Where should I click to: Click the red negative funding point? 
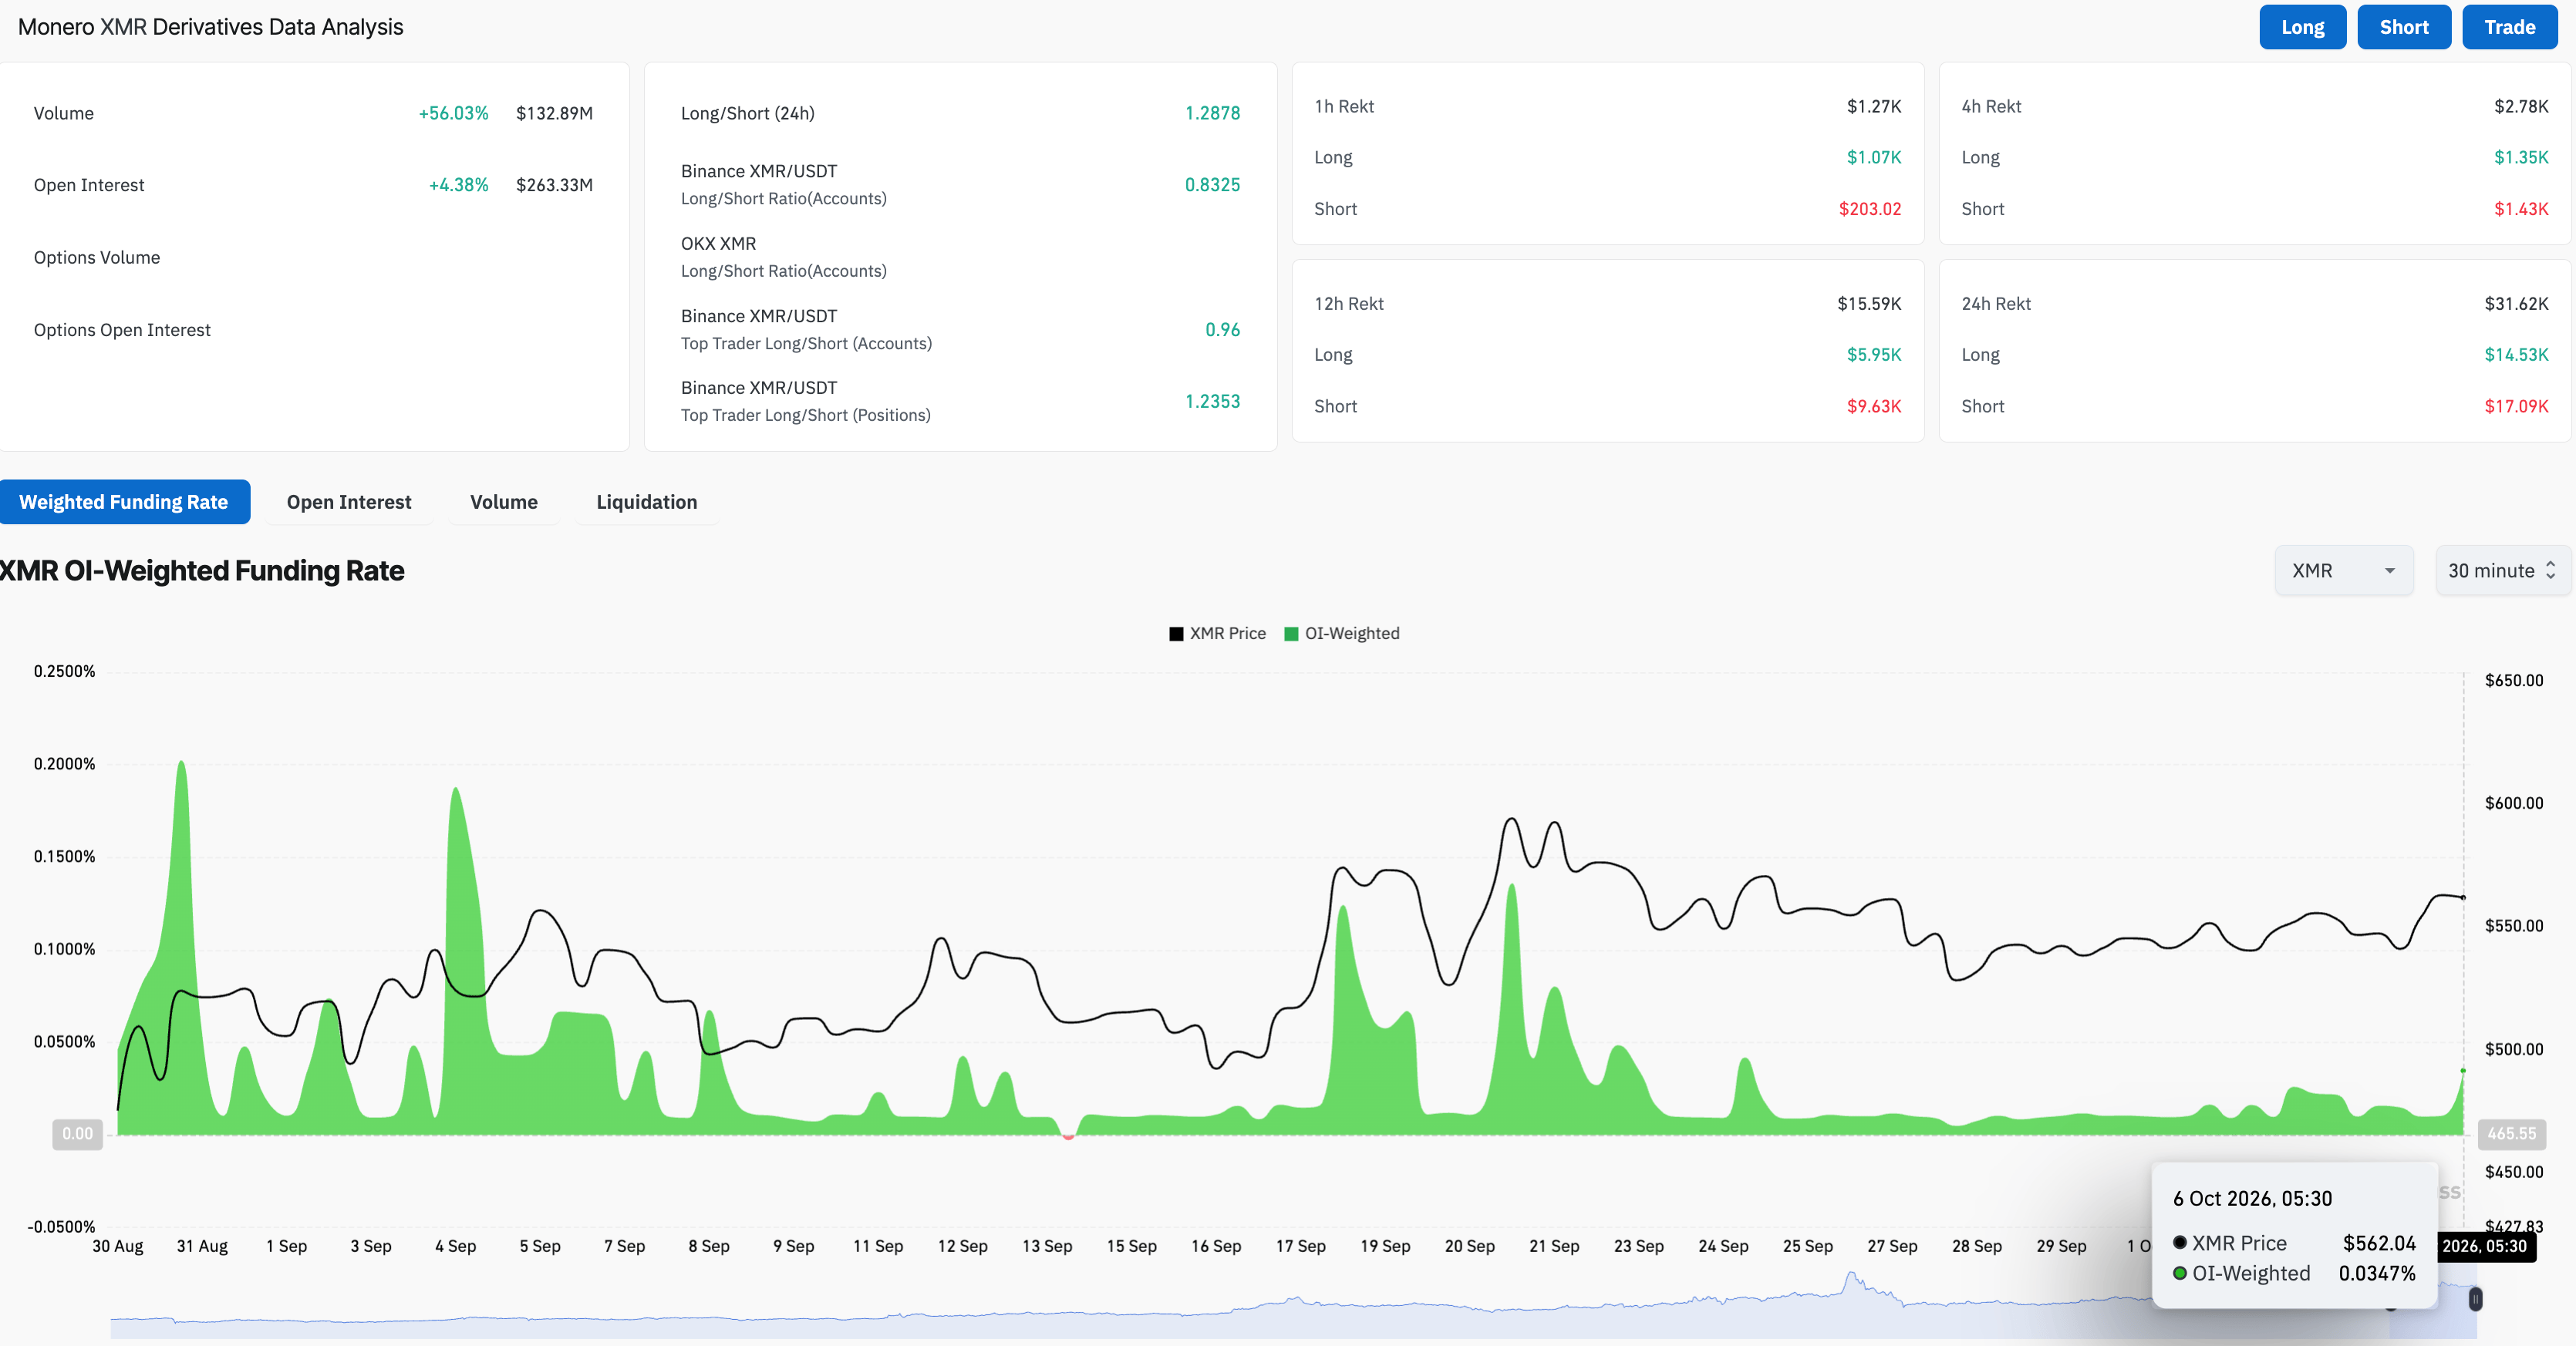click(1068, 1136)
